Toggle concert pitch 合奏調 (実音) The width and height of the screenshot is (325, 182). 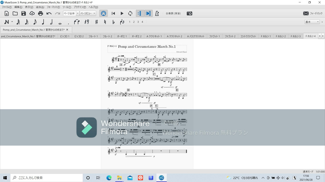click(x=173, y=13)
